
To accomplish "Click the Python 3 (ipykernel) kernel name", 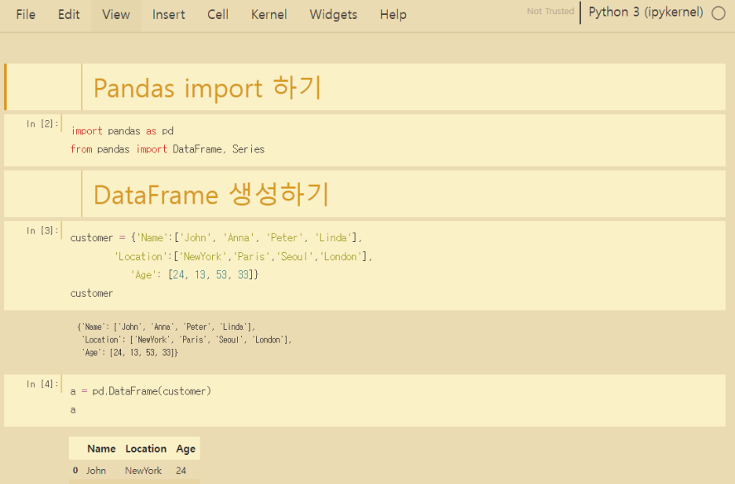I will pos(645,13).
